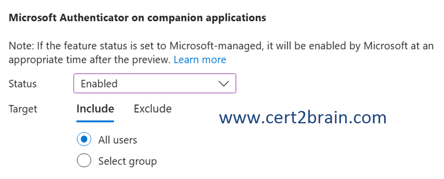Click the blue underline beneath Include
Image resolution: width=444 pixels, height=179 pixels.
tap(95, 121)
